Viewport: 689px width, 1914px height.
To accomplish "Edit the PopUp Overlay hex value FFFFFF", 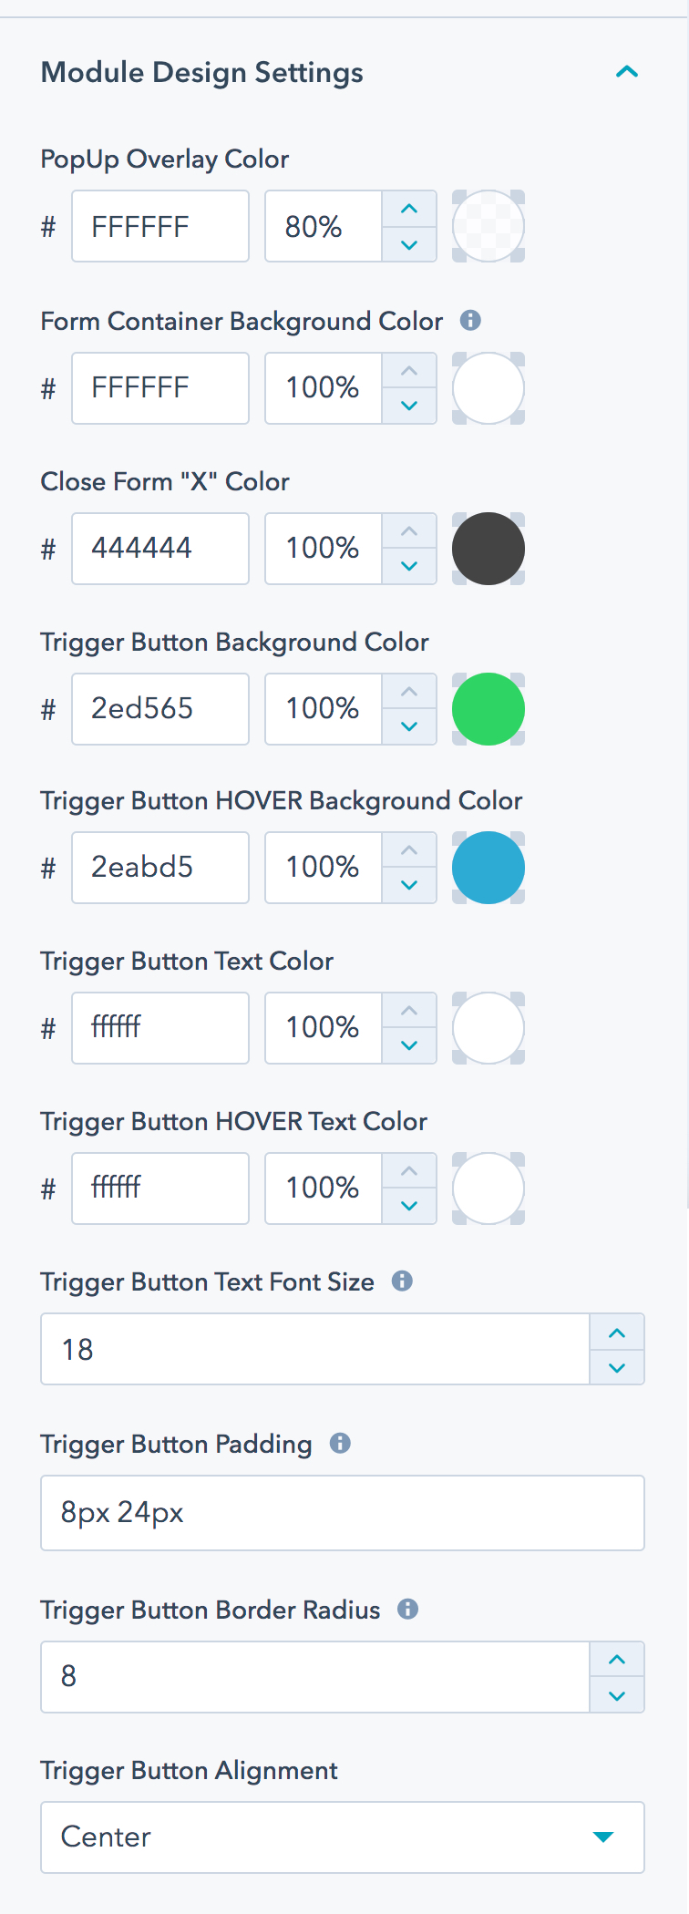I will 159,225.
